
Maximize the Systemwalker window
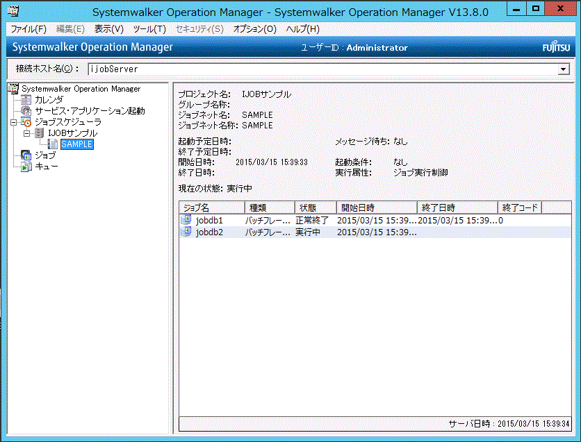click(x=535, y=8)
